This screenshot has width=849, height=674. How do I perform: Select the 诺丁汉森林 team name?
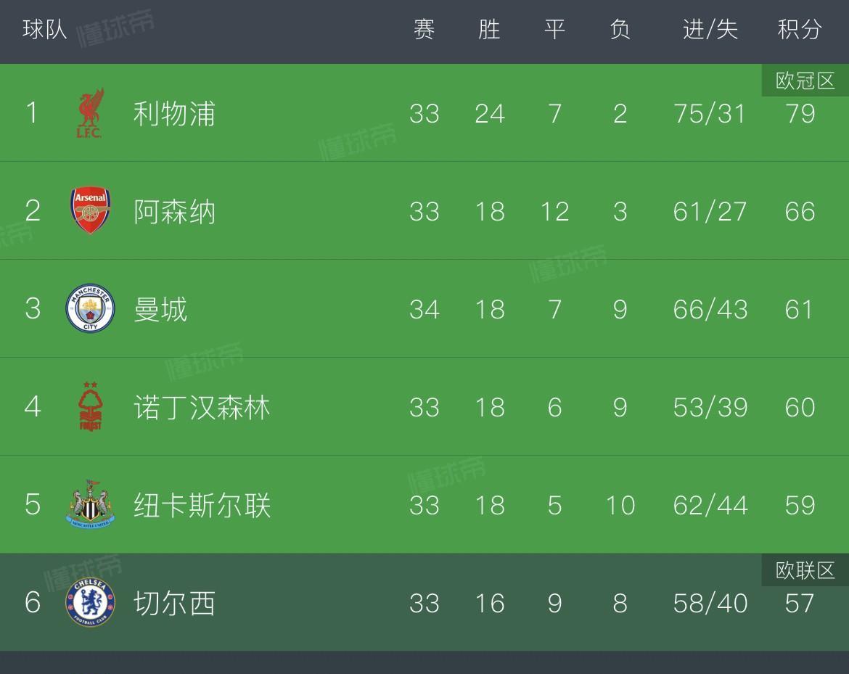202,408
